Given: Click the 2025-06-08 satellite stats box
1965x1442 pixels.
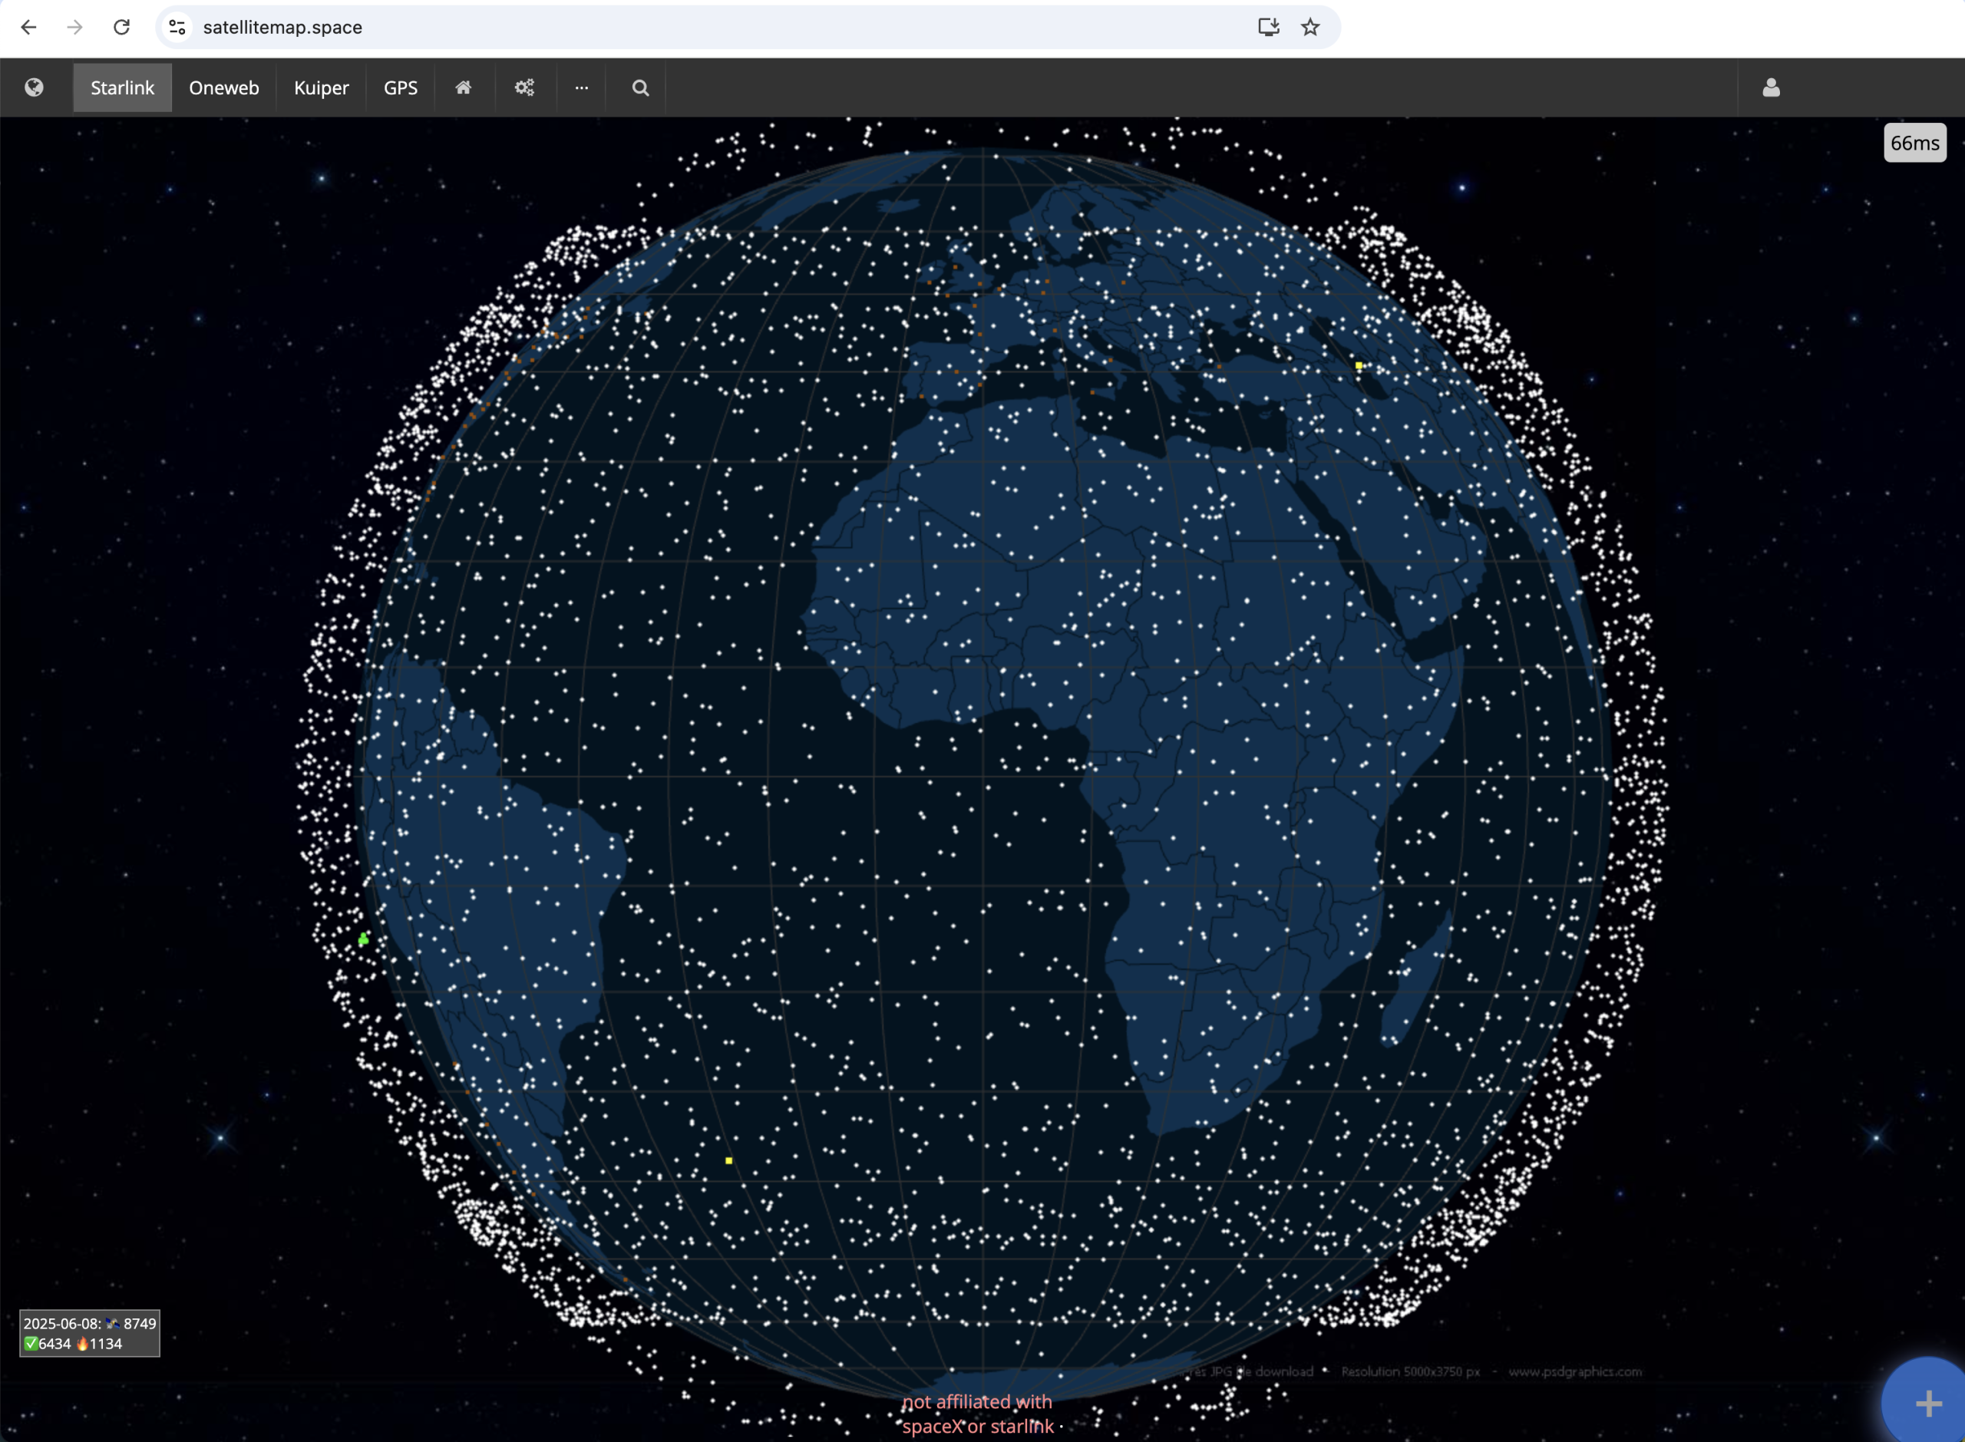Looking at the screenshot, I should tap(90, 1333).
